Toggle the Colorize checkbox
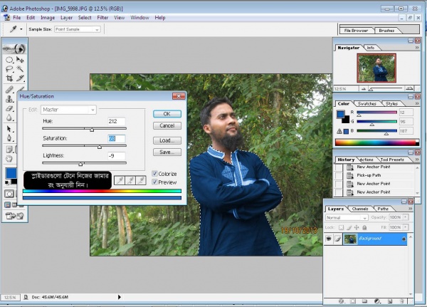 click(154, 174)
